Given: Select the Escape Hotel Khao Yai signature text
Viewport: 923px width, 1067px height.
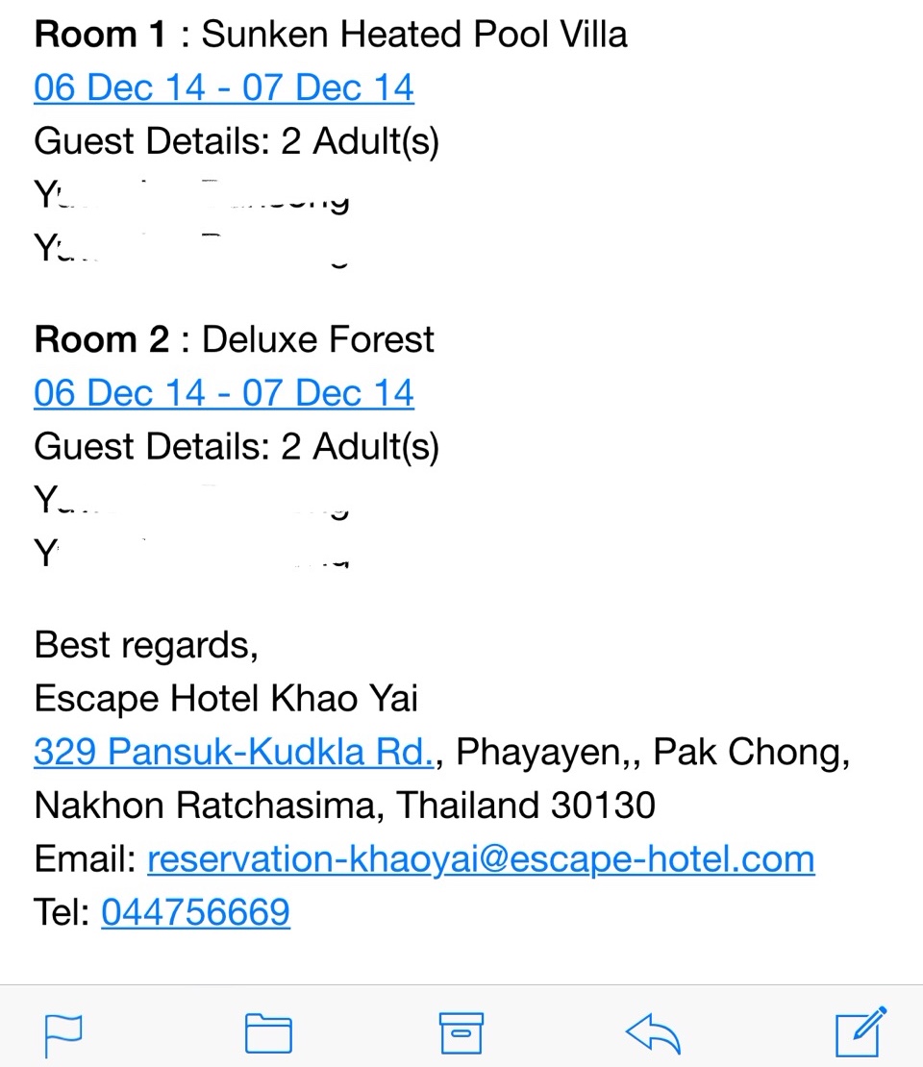Looking at the screenshot, I should (226, 699).
